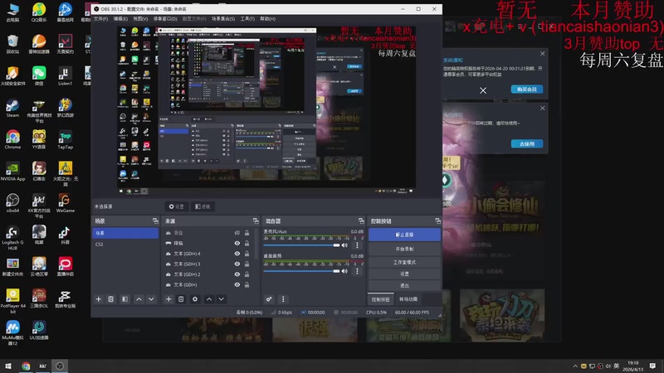Open scene filters icon in 场景 panel toolbar
This screenshot has width=664, height=373.
pos(125,299)
